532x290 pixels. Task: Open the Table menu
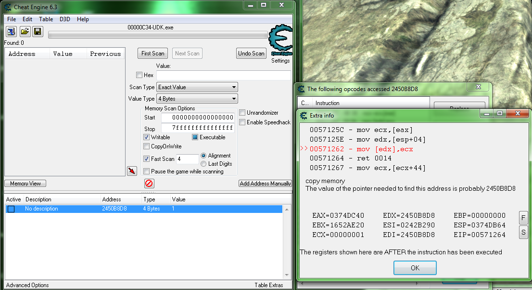click(46, 19)
